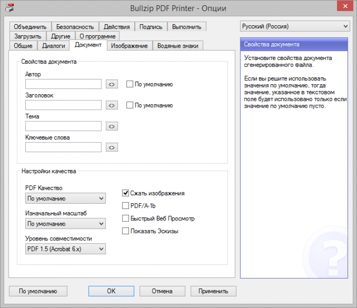Click into the Тема text field
The height and width of the screenshot is (308, 357).
63,126
